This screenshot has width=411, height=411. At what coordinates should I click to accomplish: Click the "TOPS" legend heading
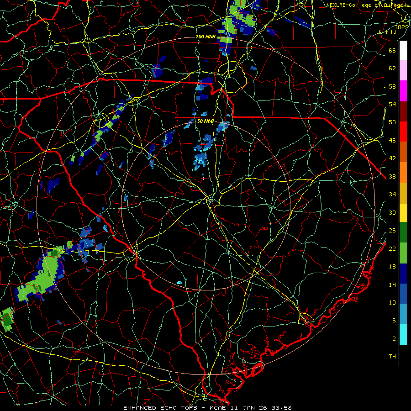[401, 27]
